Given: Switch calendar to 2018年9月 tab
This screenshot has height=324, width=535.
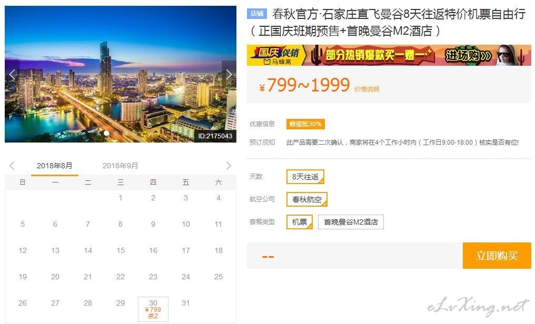Looking at the screenshot, I should pos(121,166).
